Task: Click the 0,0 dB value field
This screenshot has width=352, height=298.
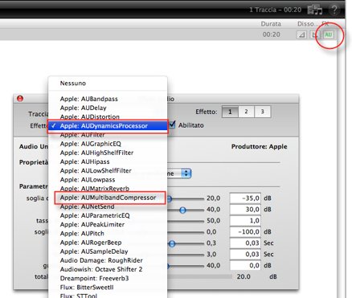Action: point(245,265)
